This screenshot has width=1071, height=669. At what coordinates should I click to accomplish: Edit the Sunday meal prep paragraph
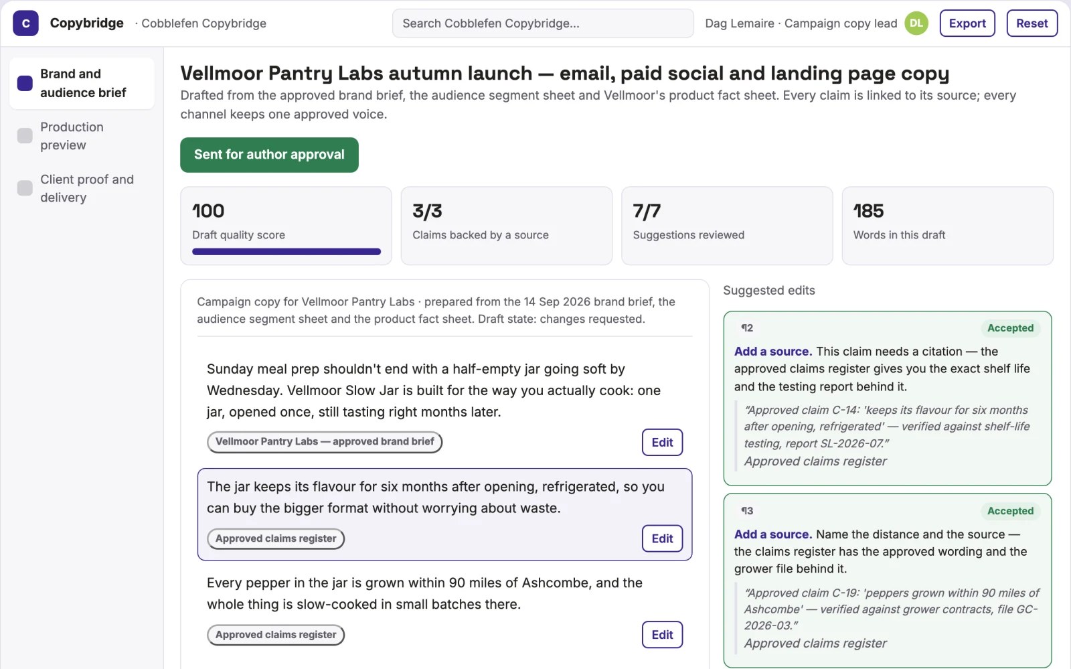coord(662,443)
